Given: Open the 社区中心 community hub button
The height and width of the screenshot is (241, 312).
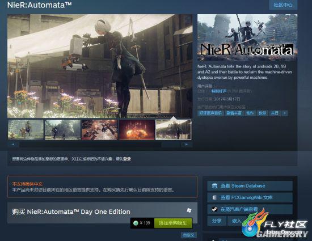Looking at the screenshot, I should pyautogui.click(x=283, y=5).
